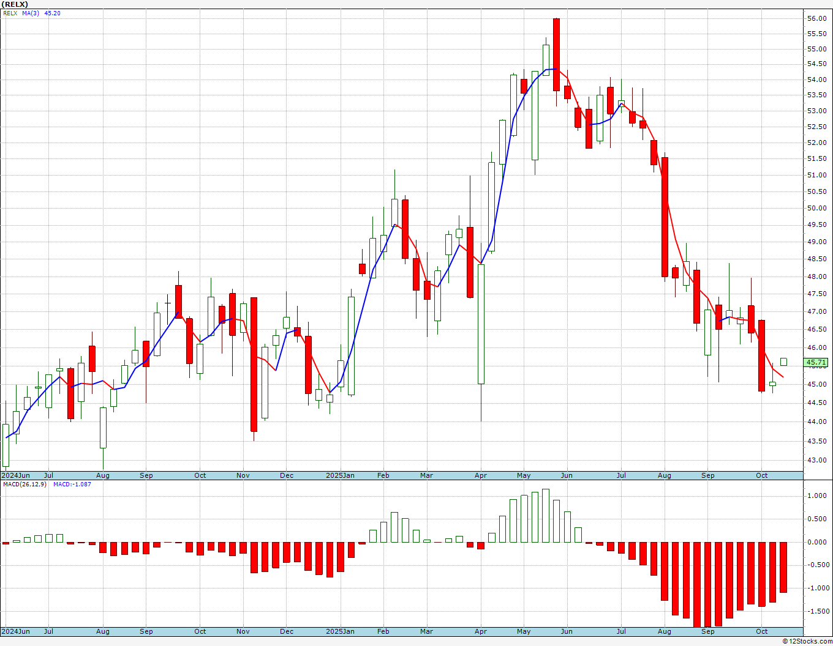Select May on the MACD panel time axis
The image size is (833, 646).
(x=524, y=631)
